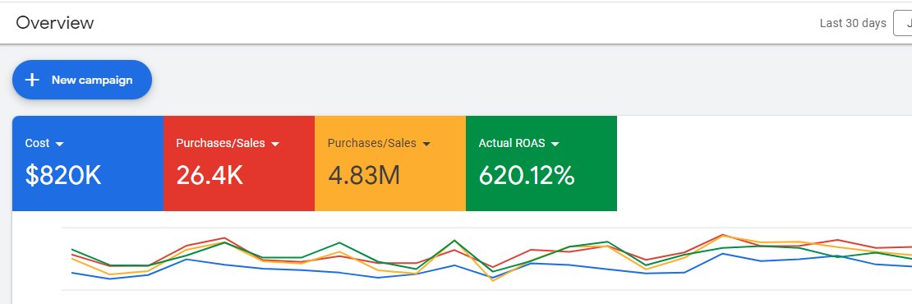The image size is (912, 304).
Task: Select the yellow 4.83M scorecard
Action: [390, 164]
